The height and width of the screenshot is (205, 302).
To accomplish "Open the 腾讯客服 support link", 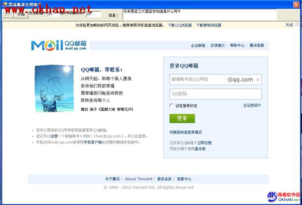I will [257, 45].
